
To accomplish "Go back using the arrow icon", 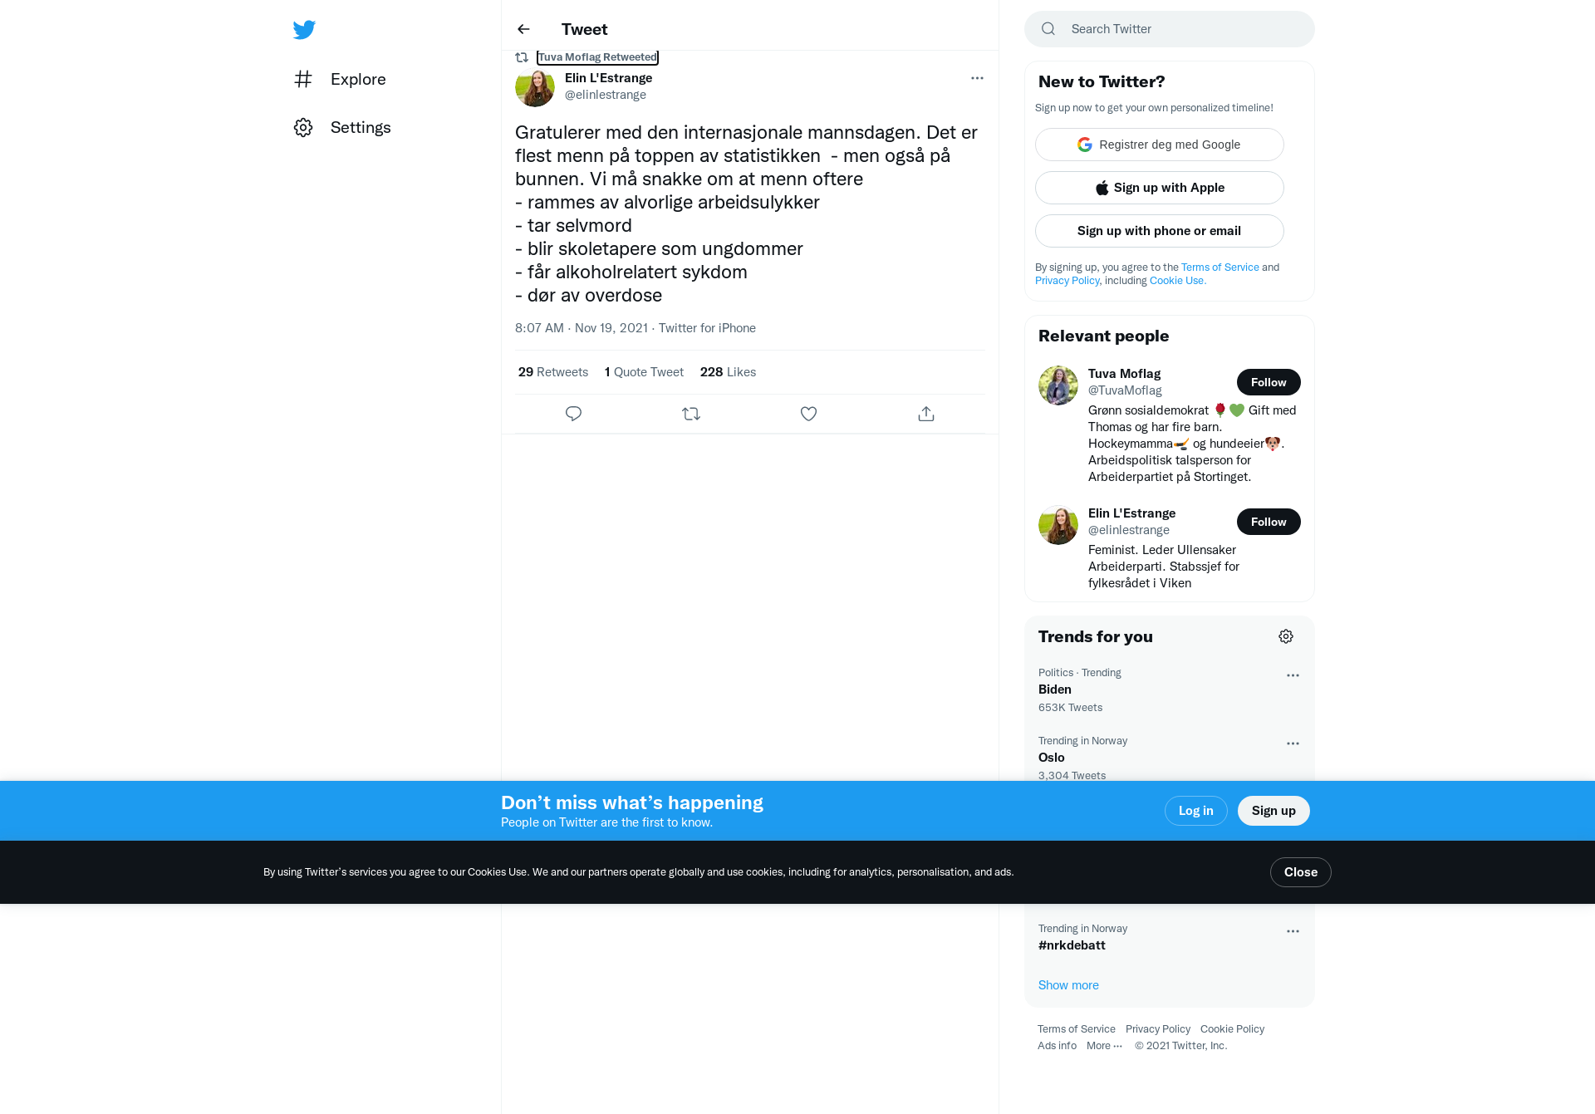I will (x=523, y=29).
